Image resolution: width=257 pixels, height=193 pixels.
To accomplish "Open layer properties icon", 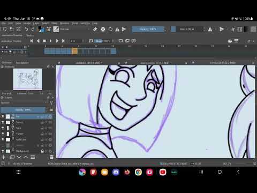I will [33, 157].
